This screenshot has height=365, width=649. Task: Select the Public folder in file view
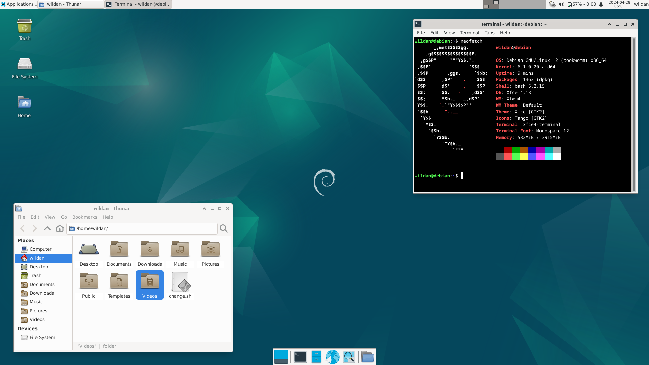pos(89,285)
